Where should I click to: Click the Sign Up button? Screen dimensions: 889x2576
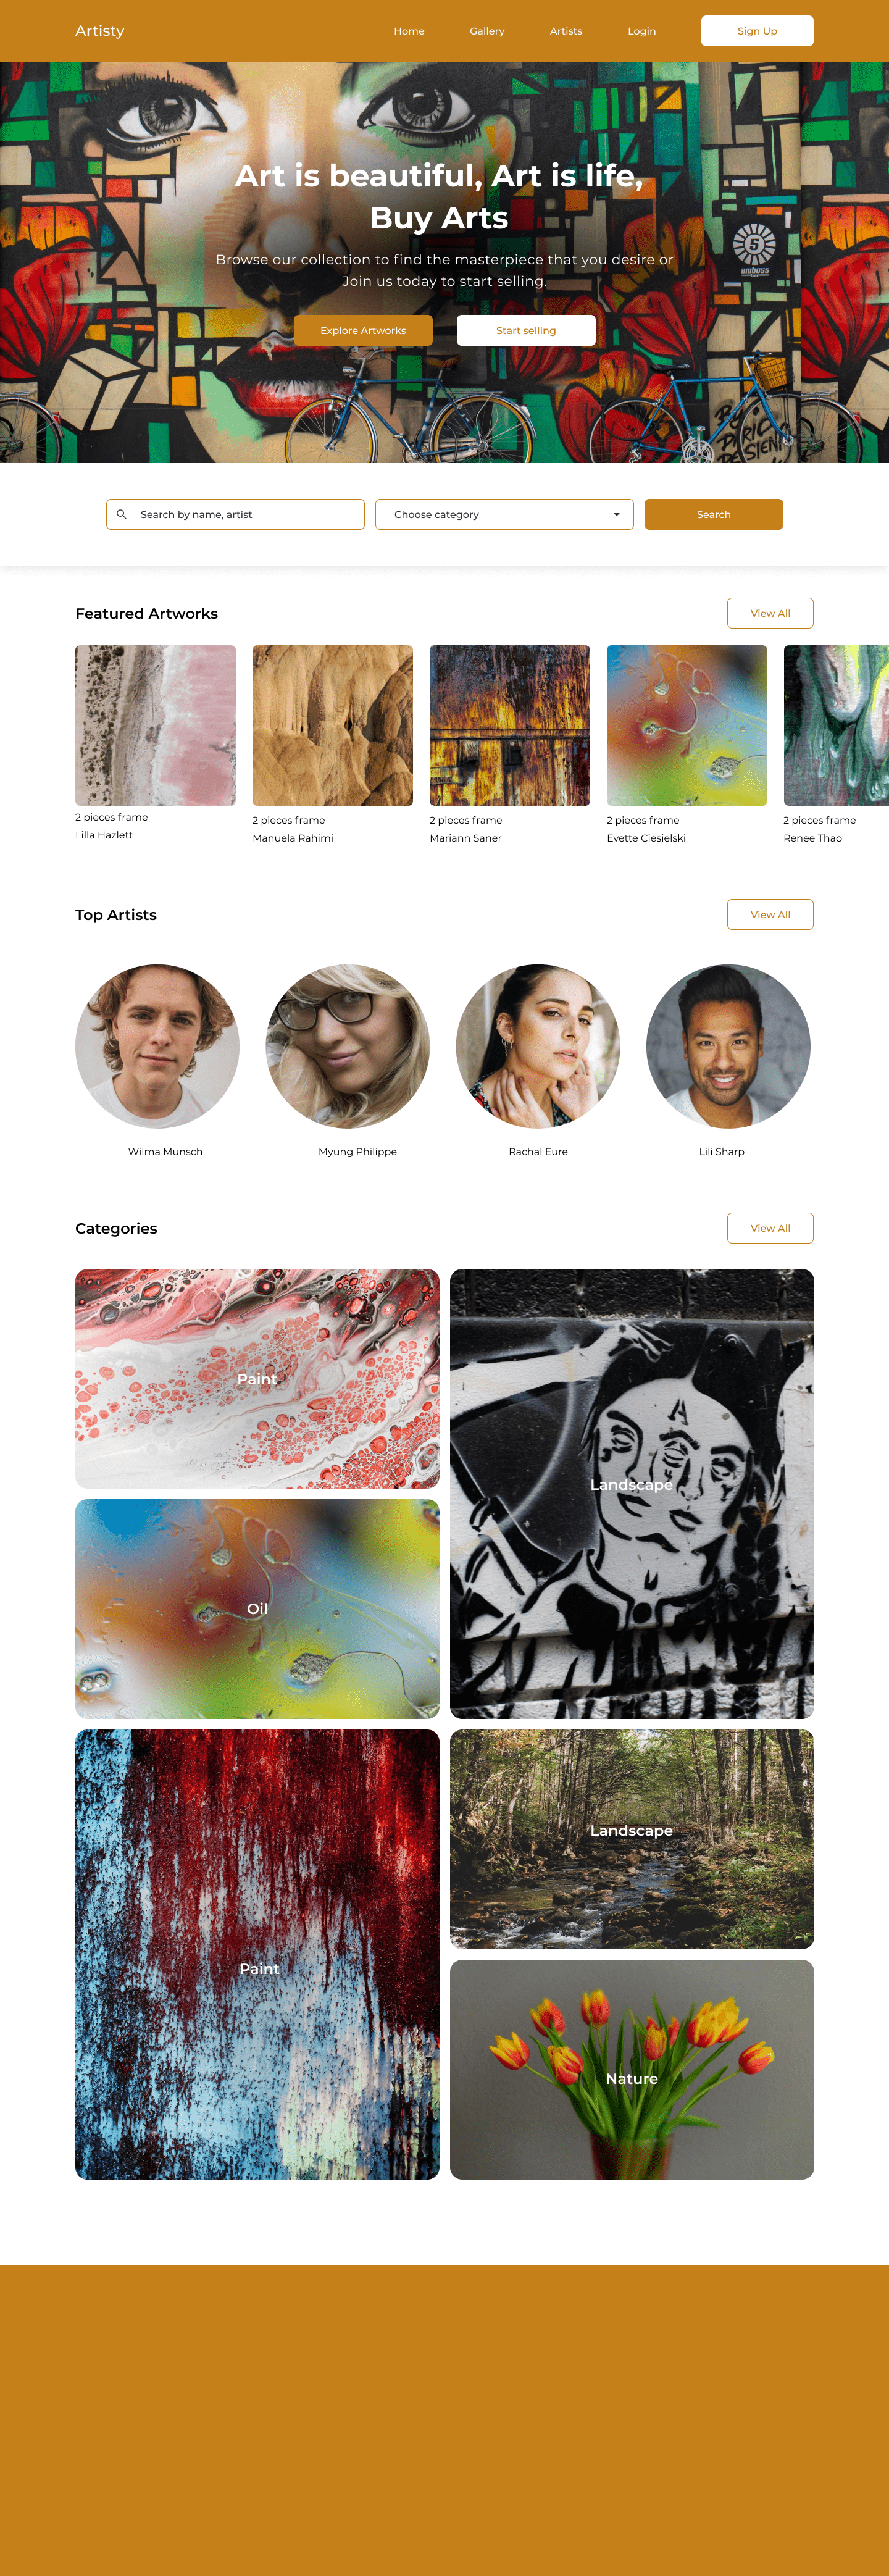tap(757, 31)
